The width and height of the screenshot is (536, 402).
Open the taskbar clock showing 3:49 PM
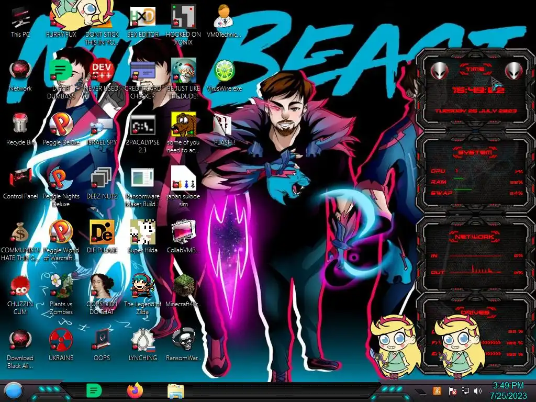click(508, 390)
